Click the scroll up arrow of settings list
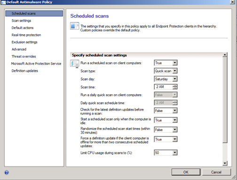Viewport: 237px width, 180px height. (225, 55)
